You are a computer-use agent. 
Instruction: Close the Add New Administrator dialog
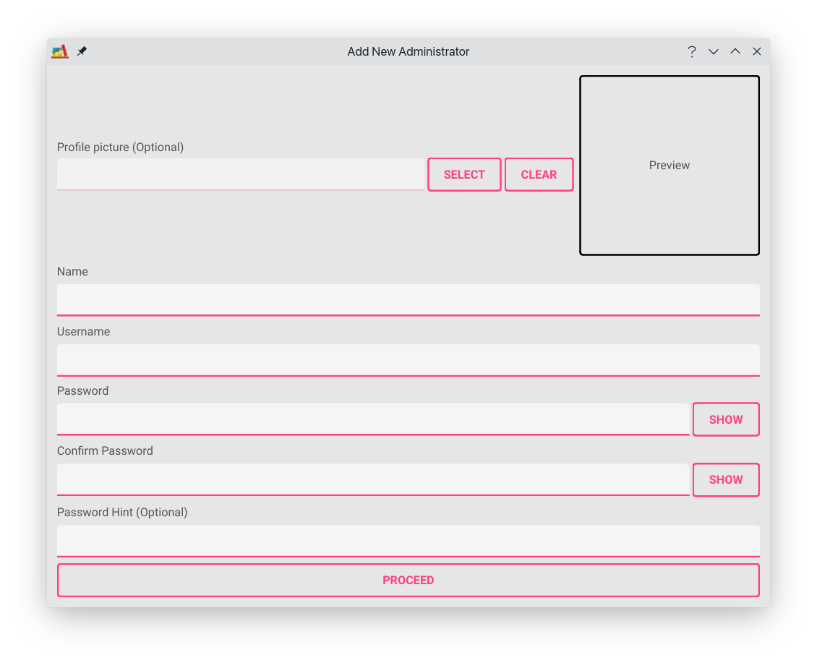[756, 51]
